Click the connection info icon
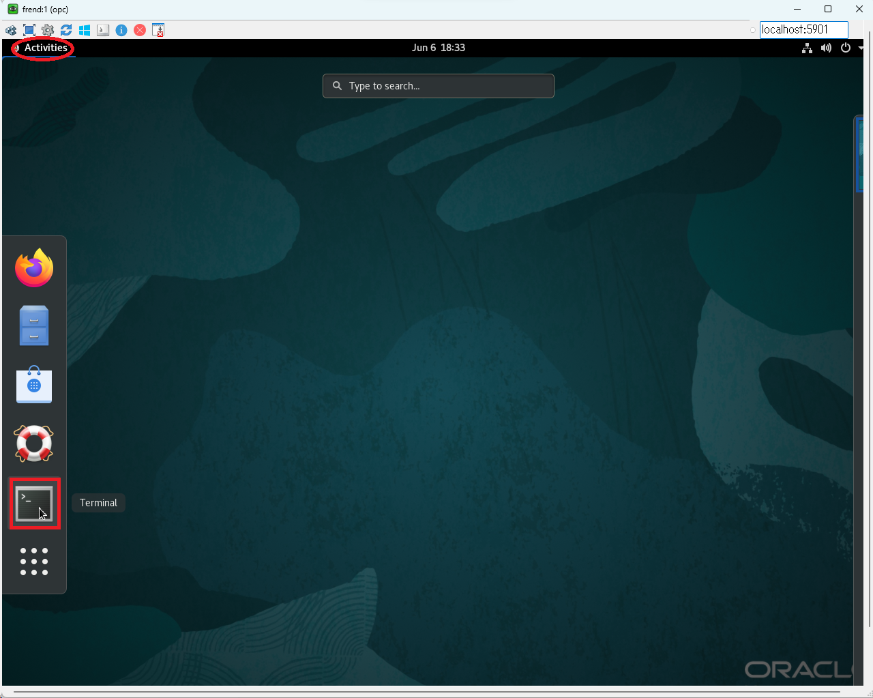 [121, 30]
